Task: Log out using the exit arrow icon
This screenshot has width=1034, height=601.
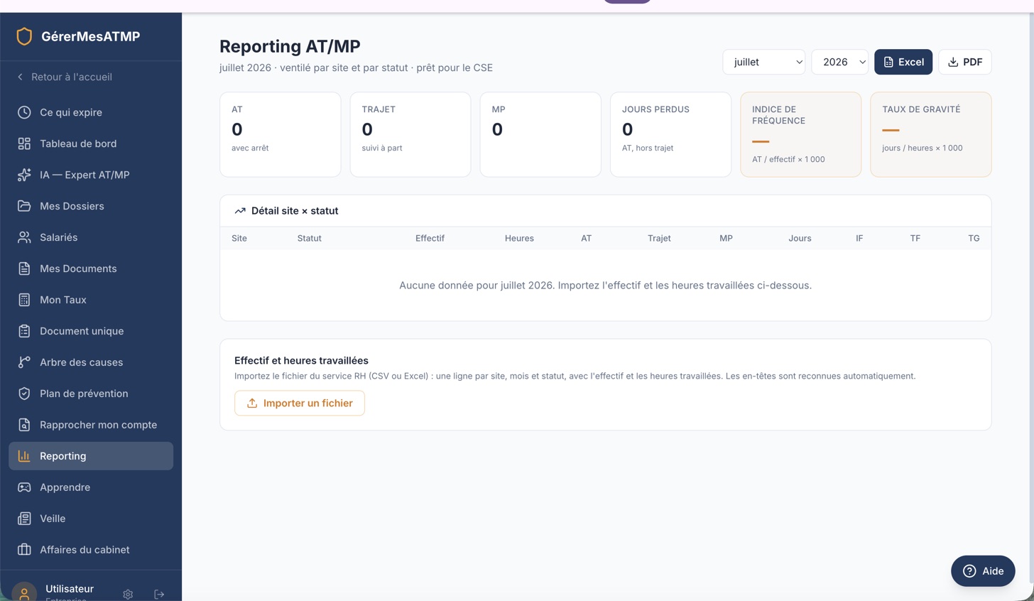Action: coord(159,595)
